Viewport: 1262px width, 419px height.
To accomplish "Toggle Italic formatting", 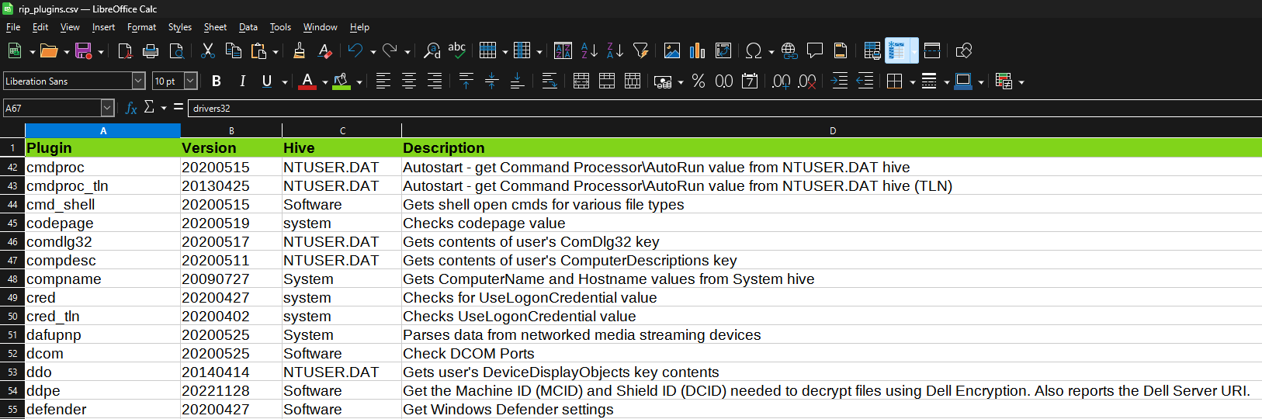I will pos(242,81).
